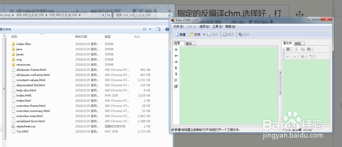Screen dimensions: 342x147
Task: Open the 帮助(H) menu
Action: coord(230,27)
